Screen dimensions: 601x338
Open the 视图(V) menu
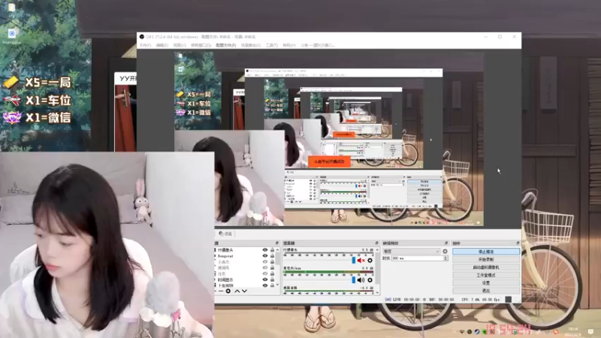tap(180, 45)
